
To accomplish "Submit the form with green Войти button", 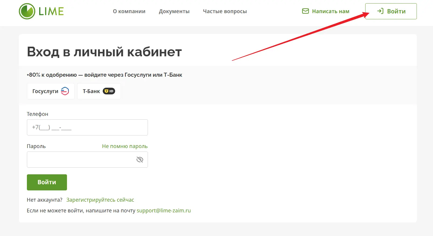I will 47,182.
